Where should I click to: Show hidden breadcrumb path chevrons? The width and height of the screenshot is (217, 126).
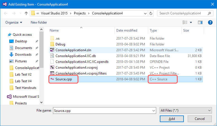click(38, 13)
